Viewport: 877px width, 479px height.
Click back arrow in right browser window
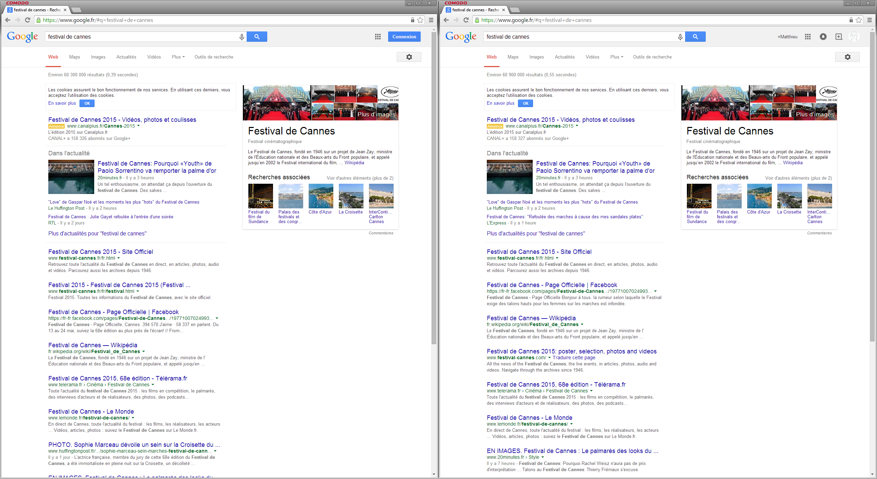tap(446, 20)
